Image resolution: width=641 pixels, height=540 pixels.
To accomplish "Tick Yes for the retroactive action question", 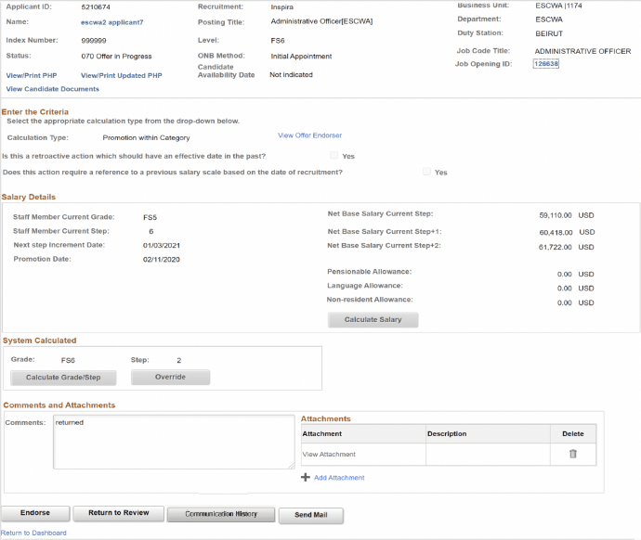I will pos(334,156).
